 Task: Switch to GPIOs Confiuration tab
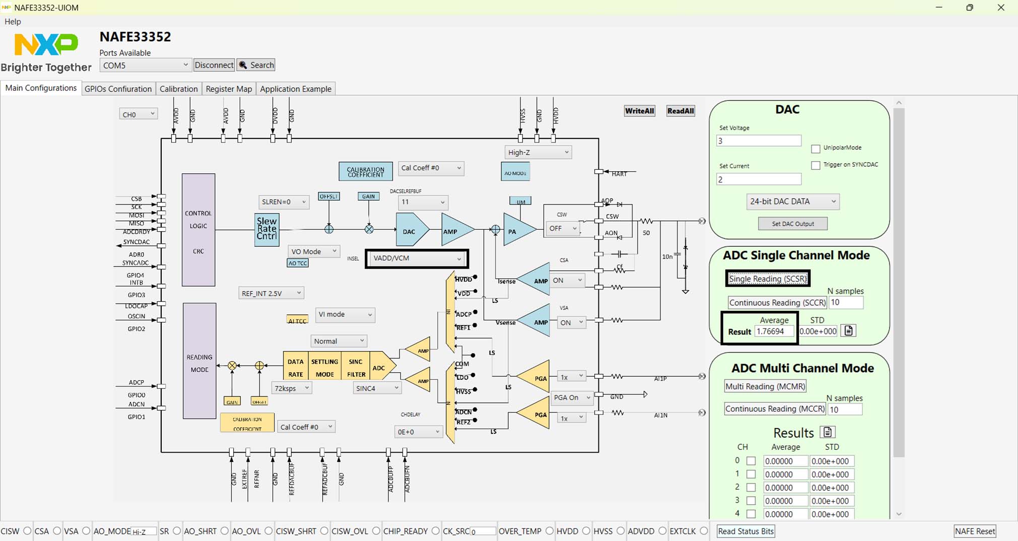click(x=118, y=89)
